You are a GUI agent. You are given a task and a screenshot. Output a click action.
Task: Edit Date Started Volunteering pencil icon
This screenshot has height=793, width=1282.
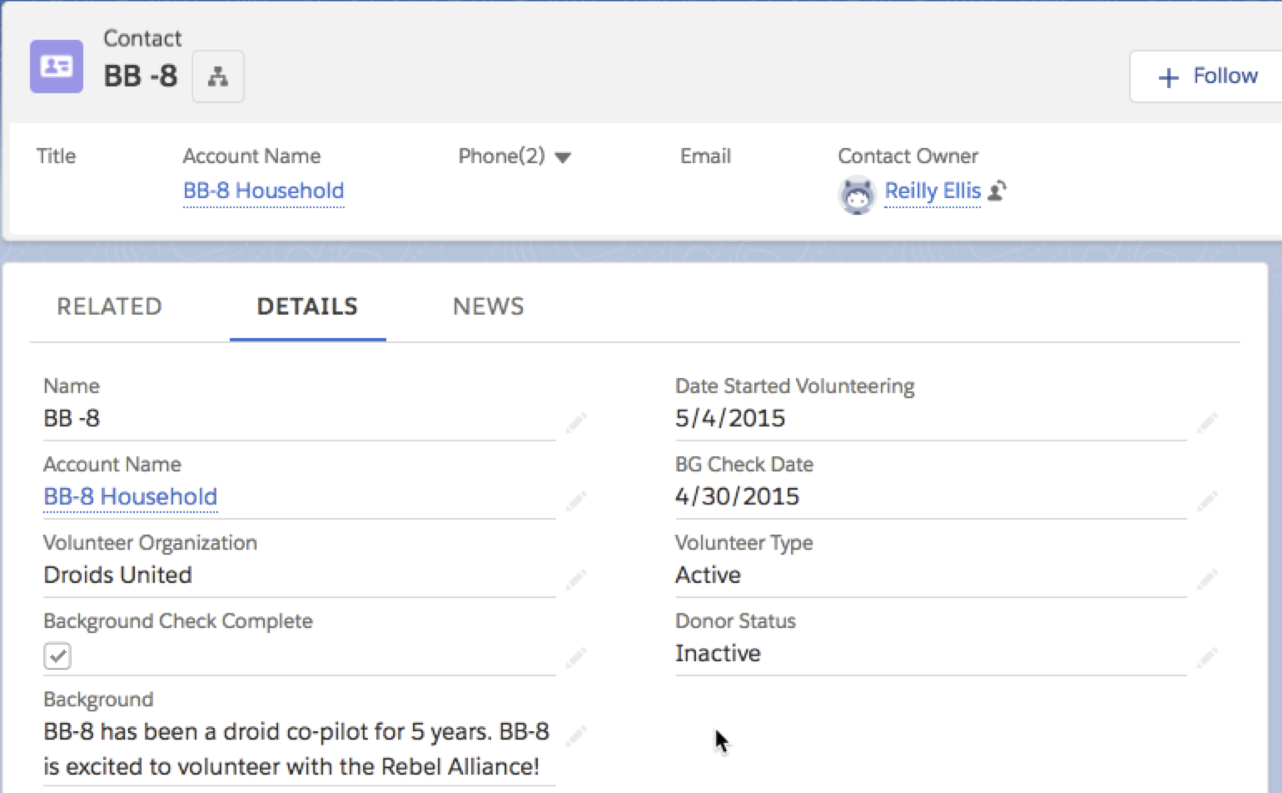[1207, 422]
